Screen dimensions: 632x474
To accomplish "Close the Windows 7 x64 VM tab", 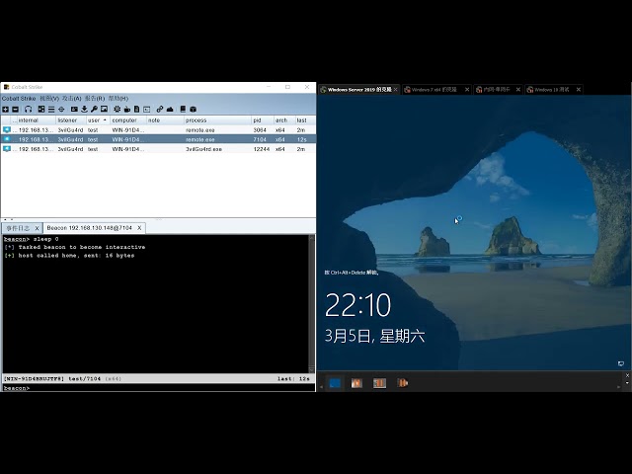I will [x=467, y=90].
